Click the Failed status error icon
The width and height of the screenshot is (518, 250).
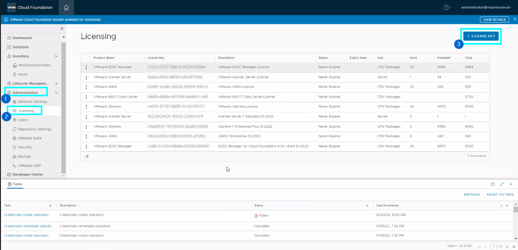coord(256,216)
